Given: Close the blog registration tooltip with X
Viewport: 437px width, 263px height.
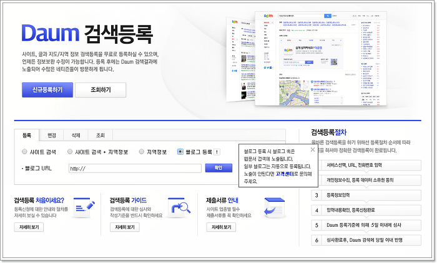Looking at the screenshot, I should (313, 149).
